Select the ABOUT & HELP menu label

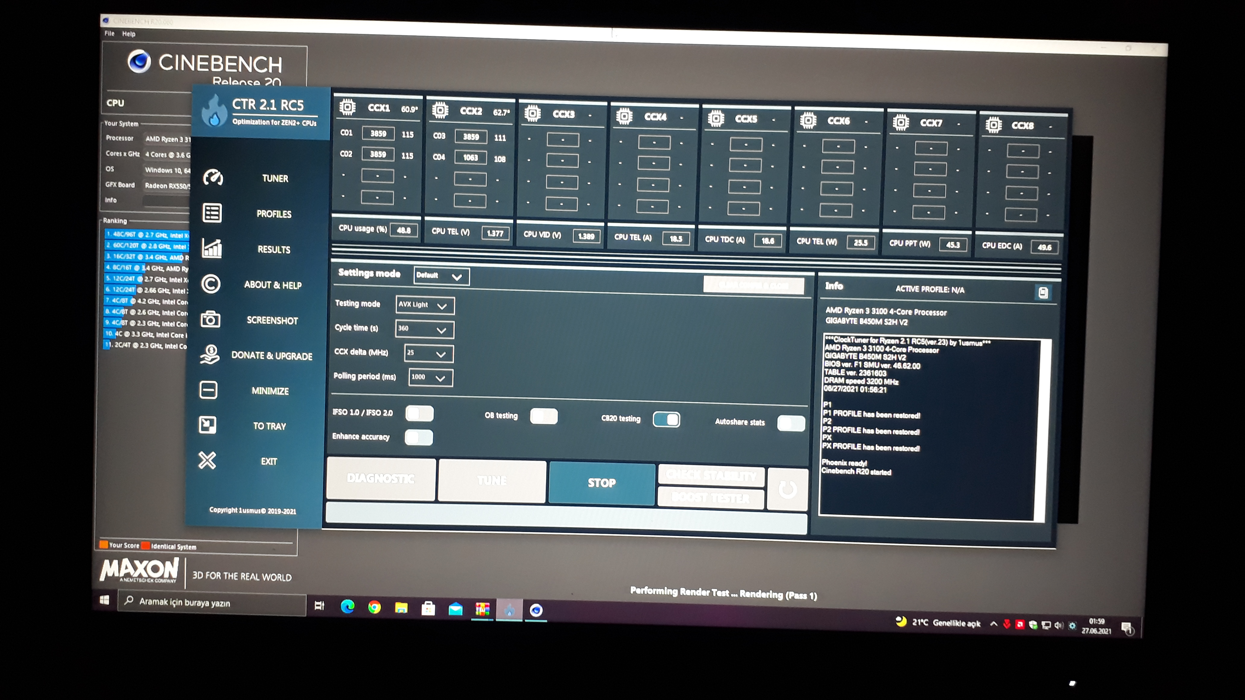coord(273,285)
